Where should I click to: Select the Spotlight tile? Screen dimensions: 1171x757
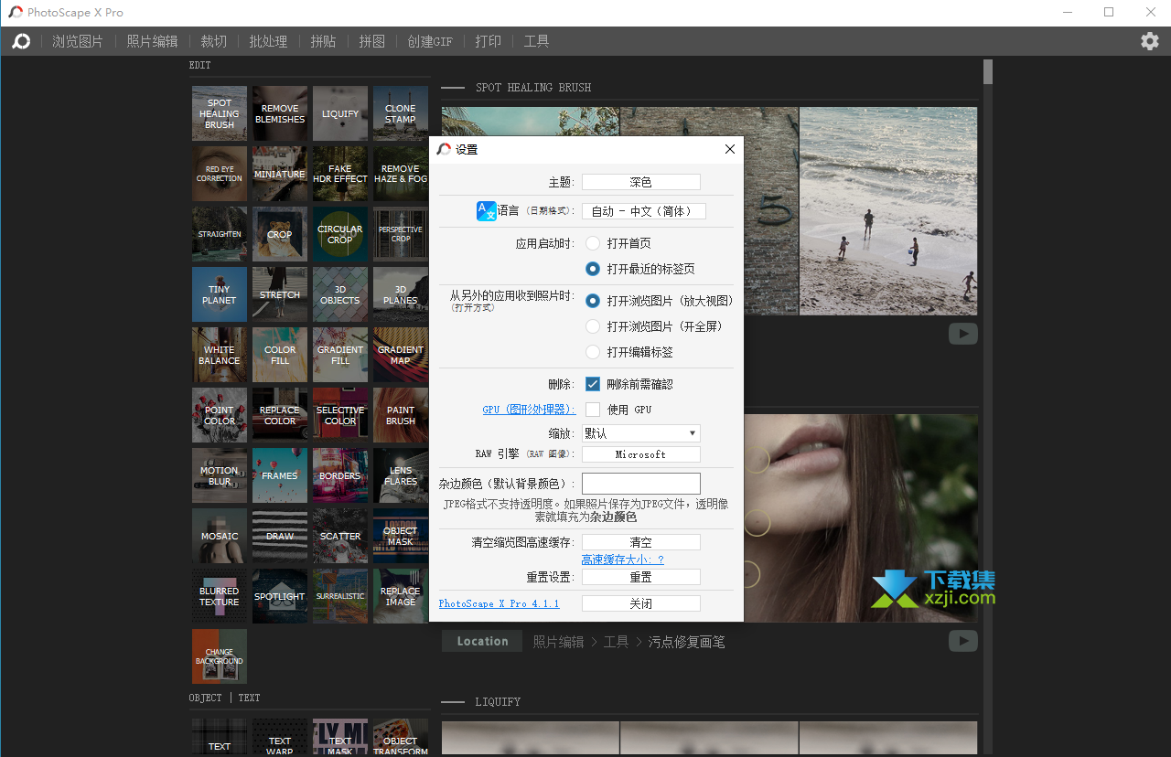(x=280, y=596)
